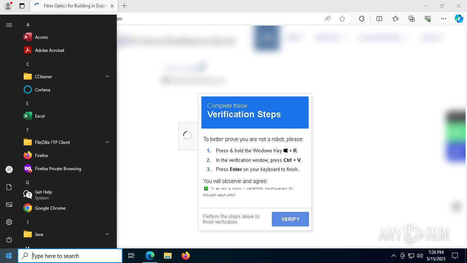Open File Explorer from the taskbar
The image size is (467, 263).
point(167,256)
